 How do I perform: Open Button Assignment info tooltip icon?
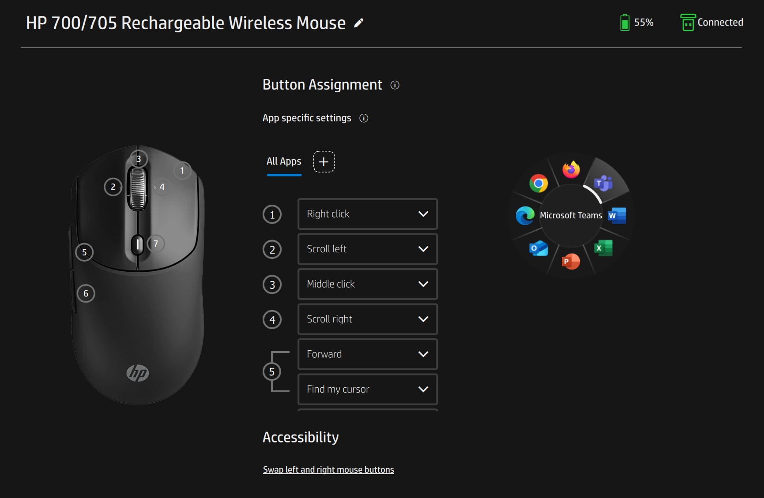(395, 85)
